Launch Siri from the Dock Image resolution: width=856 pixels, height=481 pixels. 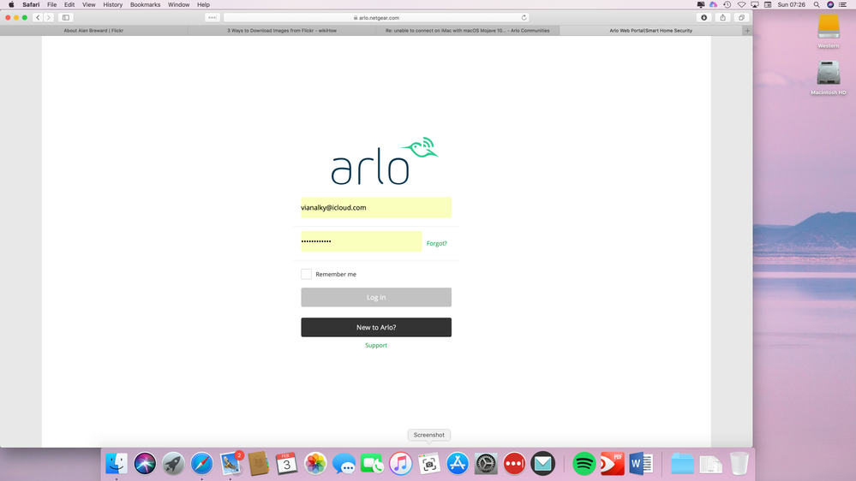145,464
